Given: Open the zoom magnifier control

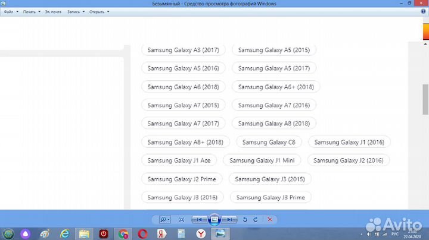Looking at the screenshot, I should pyautogui.click(x=164, y=219).
